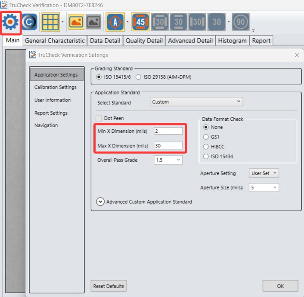This screenshot has width=304, height=297.
Task: Open the General Characteristic tab
Action: tap(55, 41)
